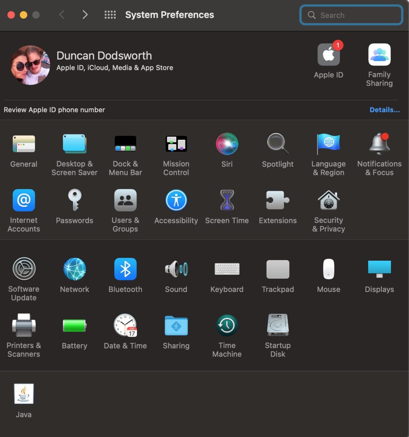Click Review Apple ID phone number text
The width and height of the screenshot is (409, 437).
tap(54, 110)
